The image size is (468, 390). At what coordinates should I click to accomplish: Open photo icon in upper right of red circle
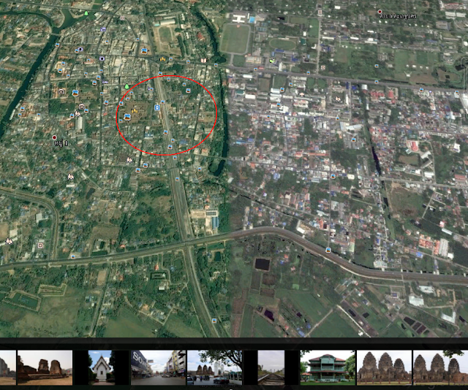pyautogui.click(x=188, y=91)
